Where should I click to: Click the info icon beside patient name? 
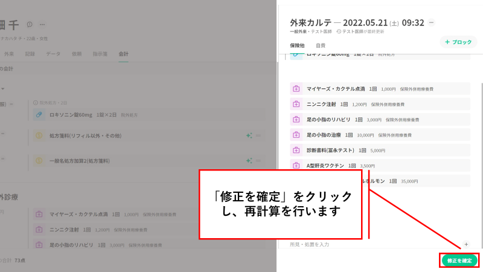30,24
